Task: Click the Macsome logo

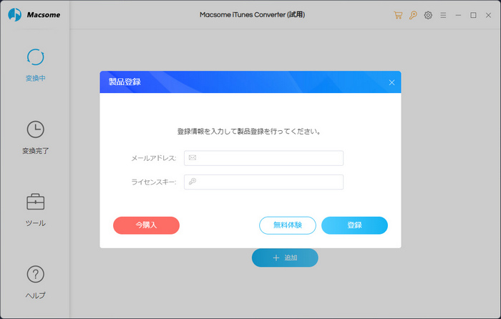Action: pos(34,15)
